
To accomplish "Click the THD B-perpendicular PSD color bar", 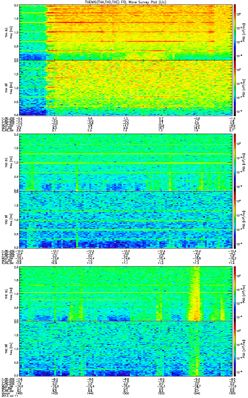I will [x=235, y=162].
